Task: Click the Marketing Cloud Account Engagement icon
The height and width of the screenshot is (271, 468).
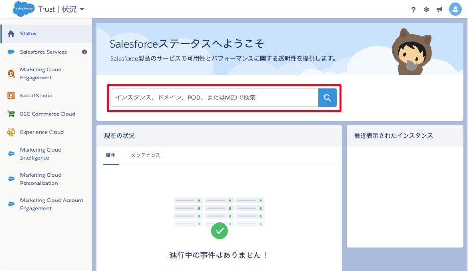Action: click(11, 204)
